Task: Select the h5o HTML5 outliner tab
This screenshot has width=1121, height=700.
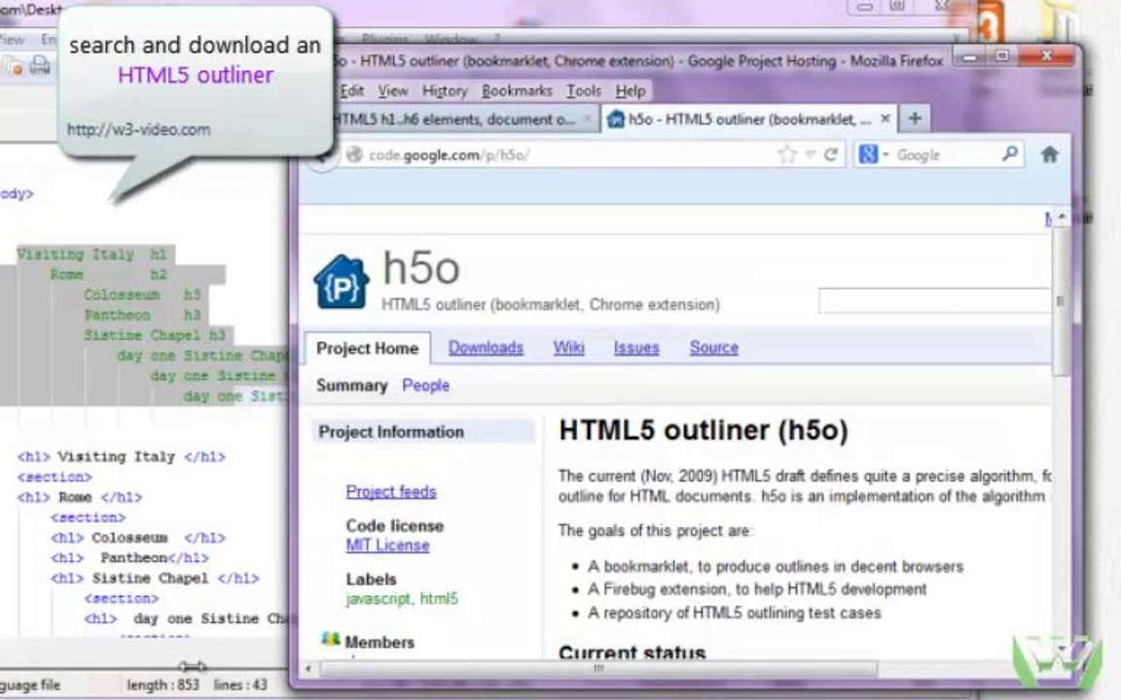Action: [747, 120]
